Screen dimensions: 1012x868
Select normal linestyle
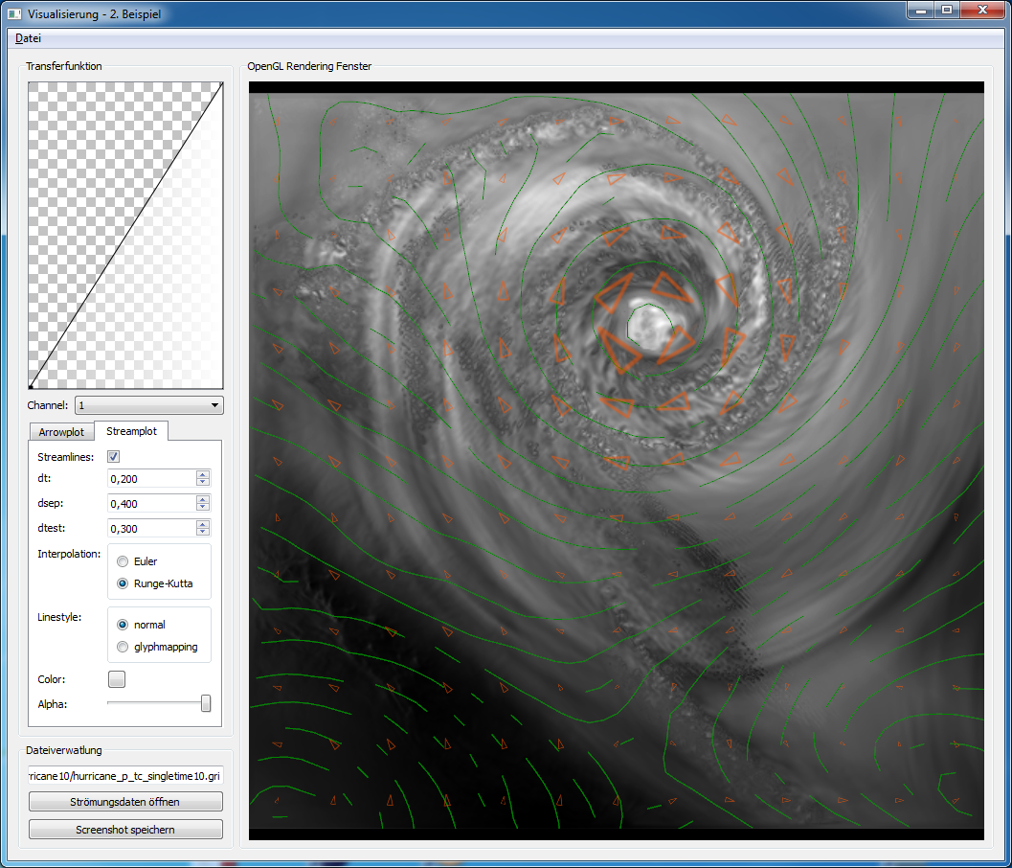pyautogui.click(x=123, y=625)
